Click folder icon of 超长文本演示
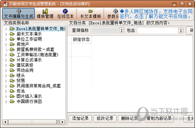This screenshot has height=128, width=195. pyautogui.click(x=12, y=34)
